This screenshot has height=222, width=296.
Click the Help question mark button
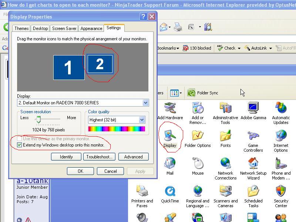point(143,17)
